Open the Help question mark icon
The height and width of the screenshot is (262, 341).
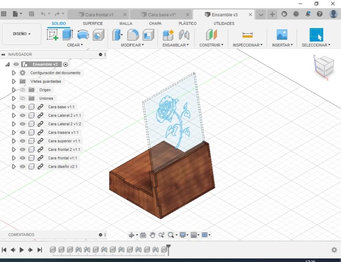tap(319, 14)
